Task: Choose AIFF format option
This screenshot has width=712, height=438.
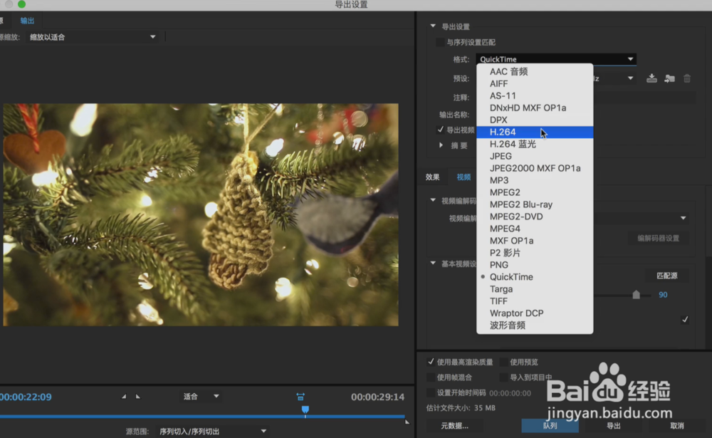Action: tap(535, 83)
